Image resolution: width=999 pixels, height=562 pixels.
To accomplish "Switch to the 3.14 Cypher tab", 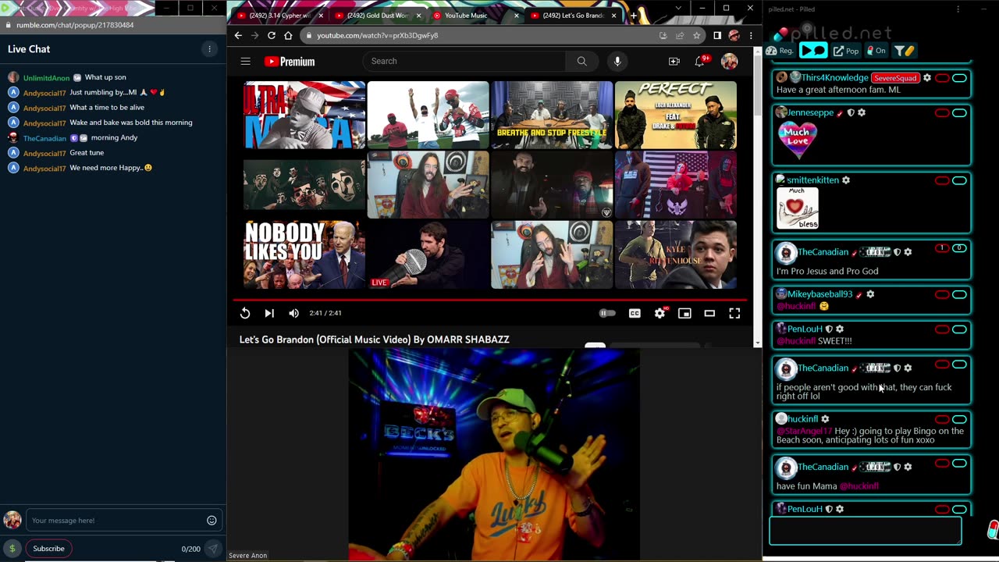I will (x=279, y=16).
